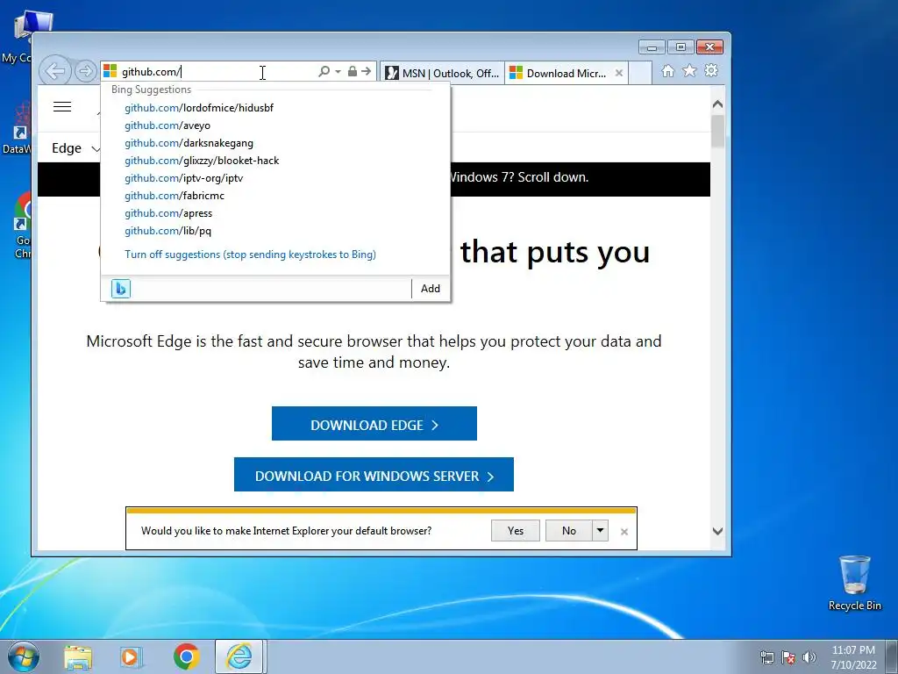
Task: Turn off Bing suggestions link
Action: coord(250,255)
